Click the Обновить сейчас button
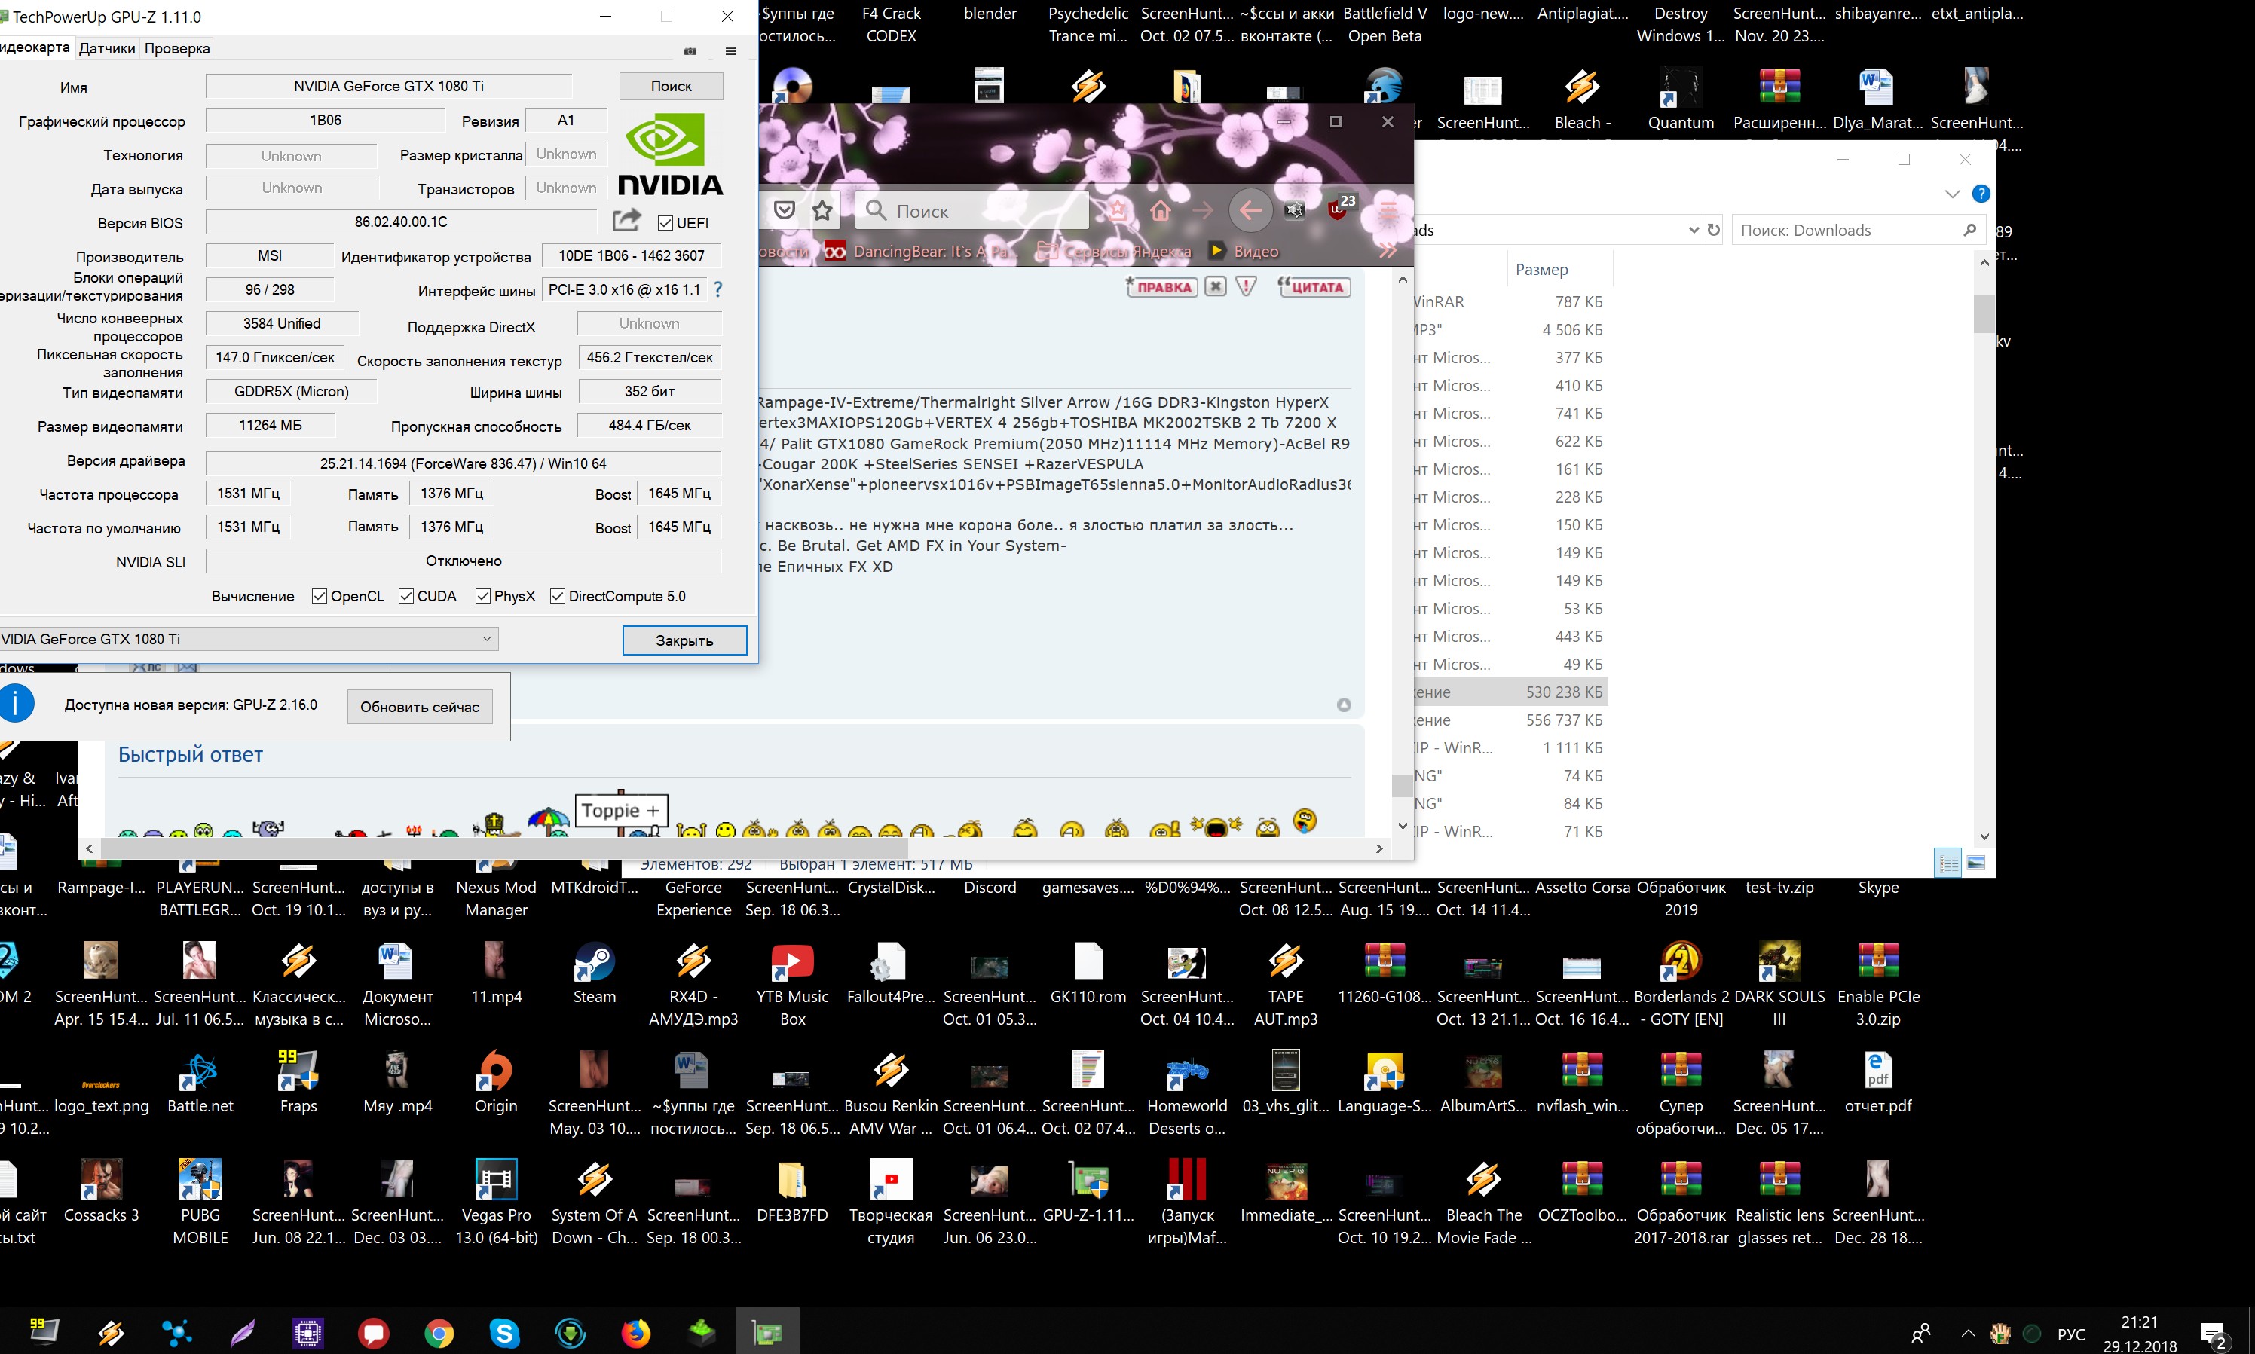 click(419, 706)
